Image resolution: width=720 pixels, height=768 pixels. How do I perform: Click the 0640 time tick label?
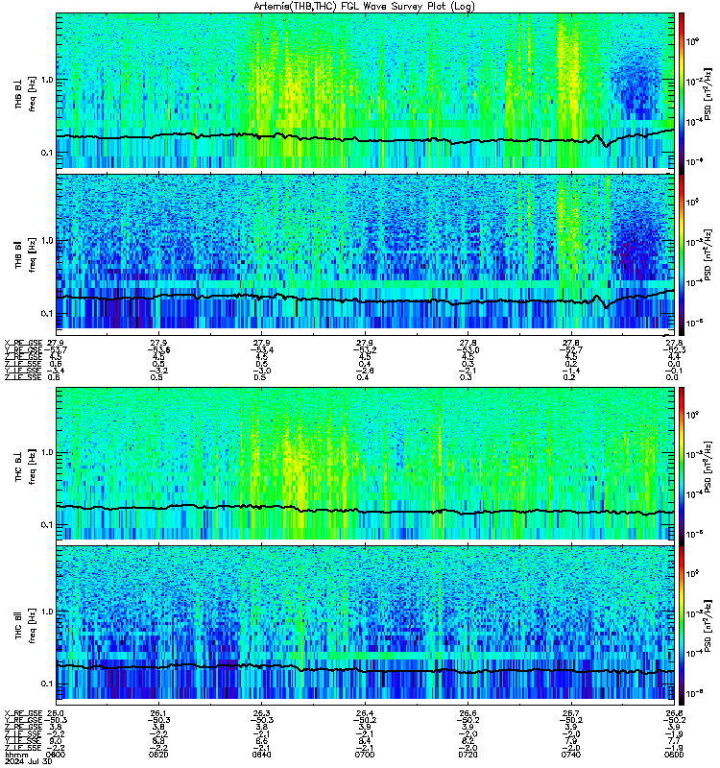click(x=261, y=755)
